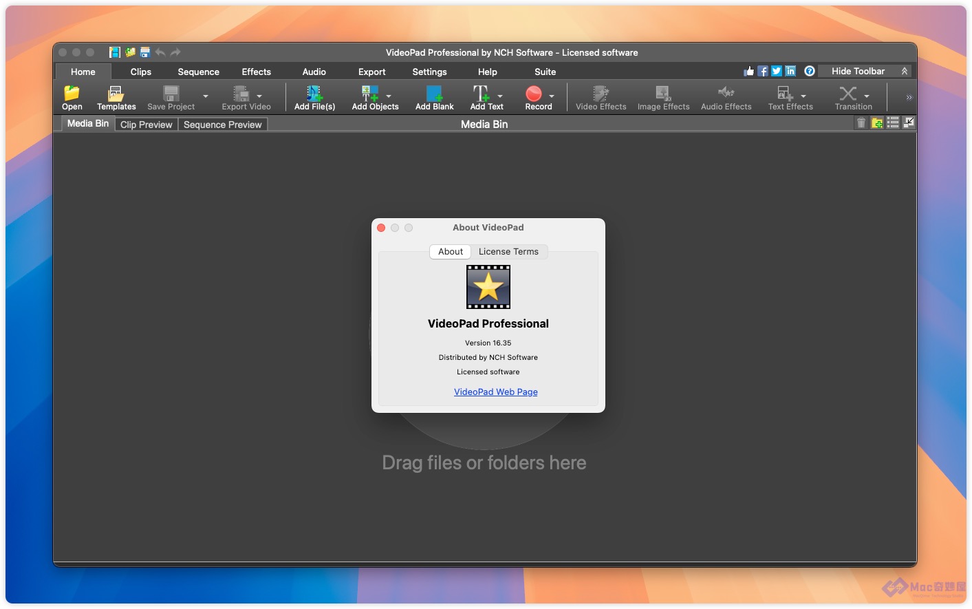The image size is (972, 609).
Task: Close the About VideoPad dialog
Action: click(381, 228)
